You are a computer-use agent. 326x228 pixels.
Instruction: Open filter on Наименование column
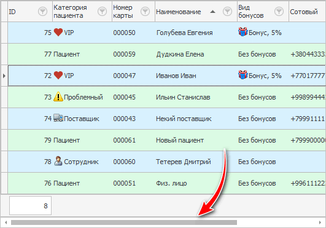tap(227, 12)
